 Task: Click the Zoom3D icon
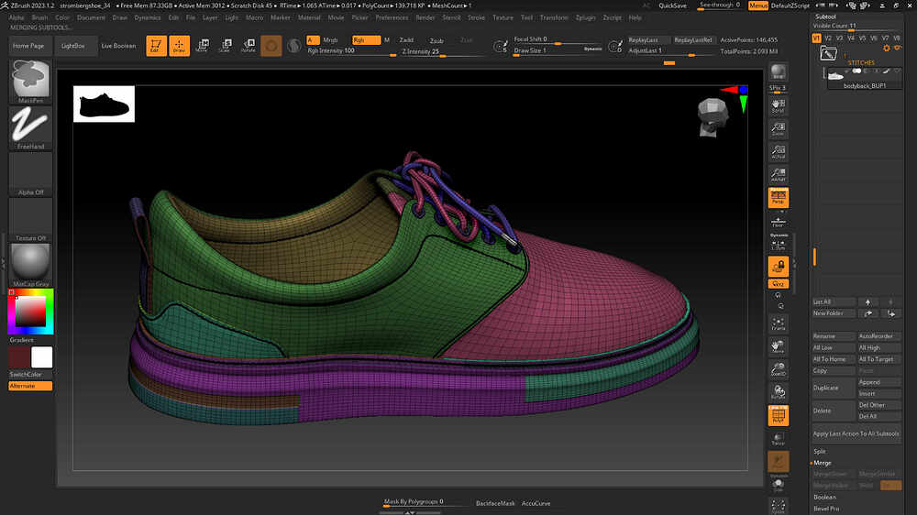click(778, 369)
